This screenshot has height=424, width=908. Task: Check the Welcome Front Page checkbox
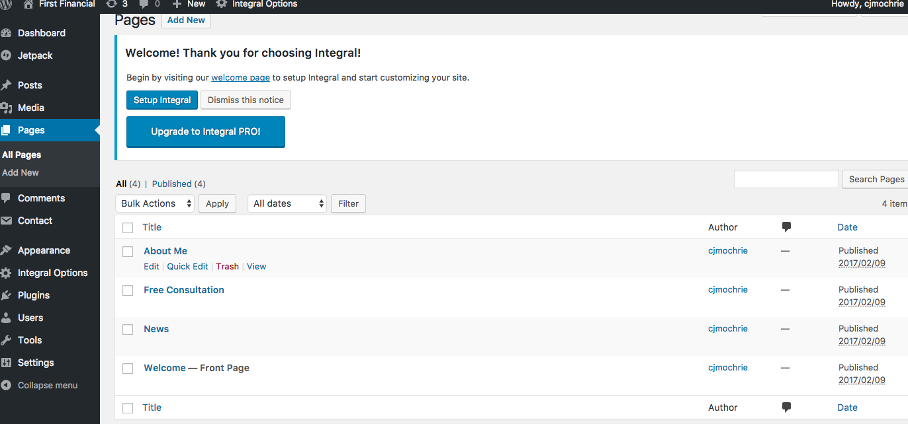(x=128, y=369)
